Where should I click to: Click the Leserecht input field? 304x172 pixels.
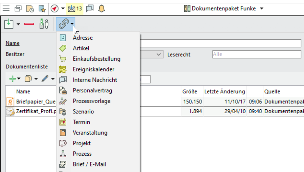(x=256, y=54)
